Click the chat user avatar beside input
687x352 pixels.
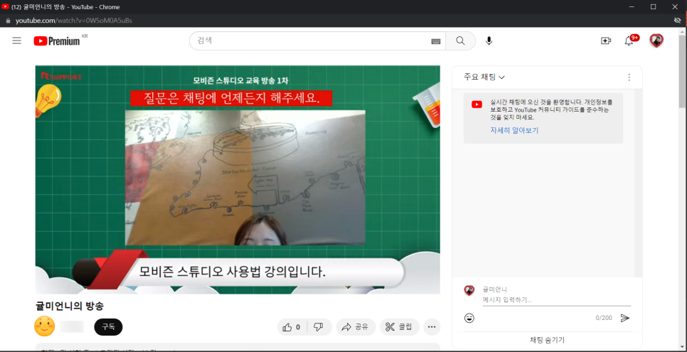tap(469, 290)
